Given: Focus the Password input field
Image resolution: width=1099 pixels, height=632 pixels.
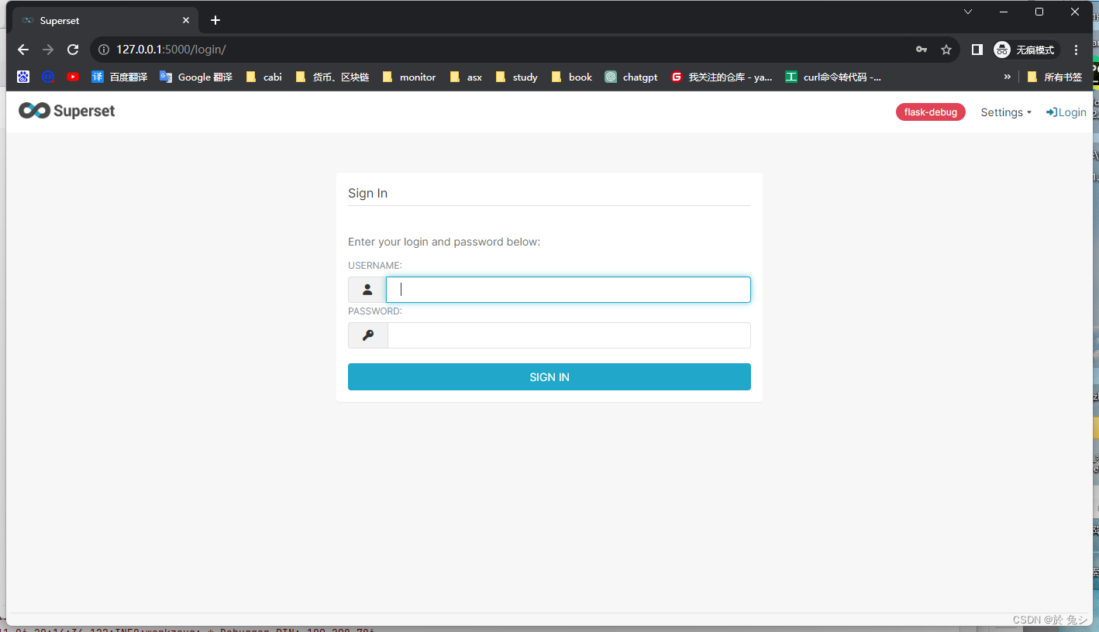Looking at the screenshot, I should [569, 335].
